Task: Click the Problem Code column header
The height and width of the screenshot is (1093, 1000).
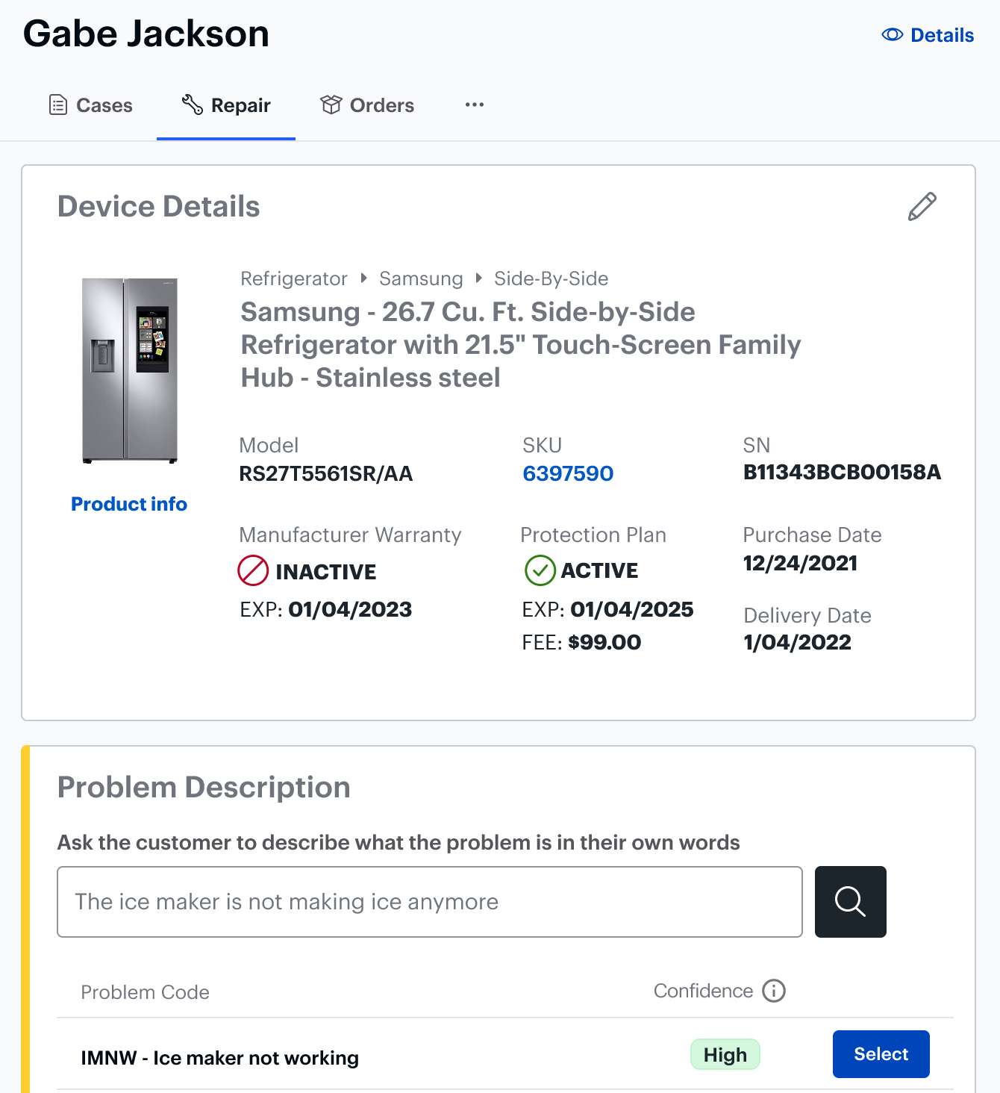Action: tap(145, 992)
